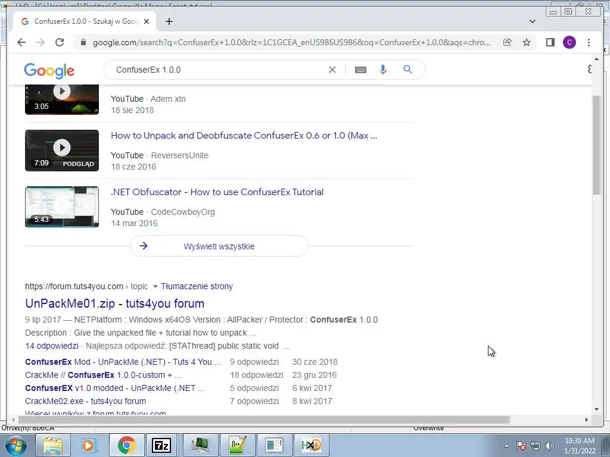Open the '14 odpowiedzi' link
Screen dimensions: 610x457
[52, 346]
